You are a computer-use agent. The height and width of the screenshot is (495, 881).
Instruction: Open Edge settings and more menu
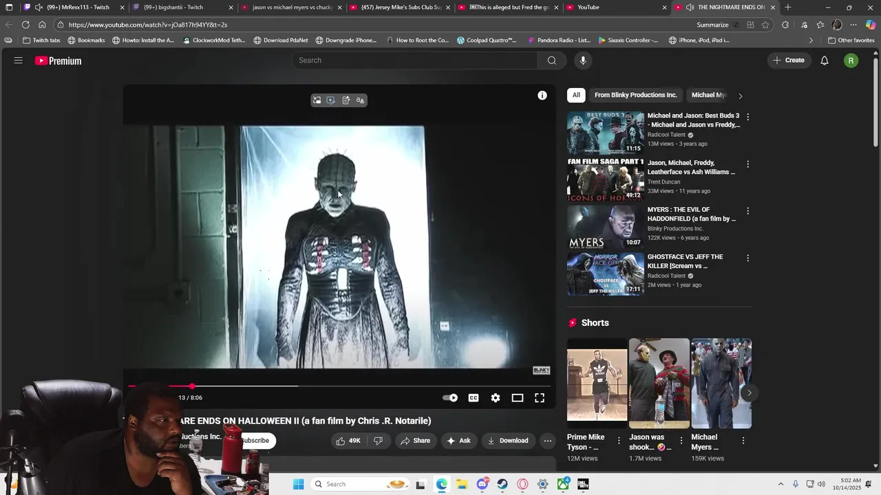point(853,25)
